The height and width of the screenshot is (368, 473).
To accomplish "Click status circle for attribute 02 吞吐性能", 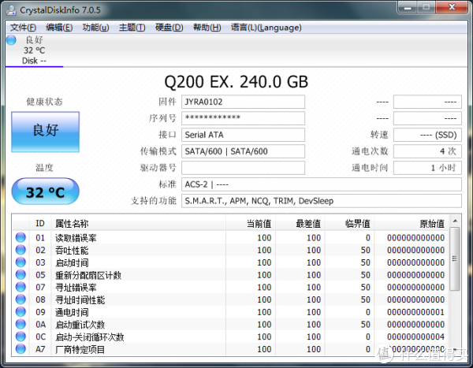I will coord(20,250).
